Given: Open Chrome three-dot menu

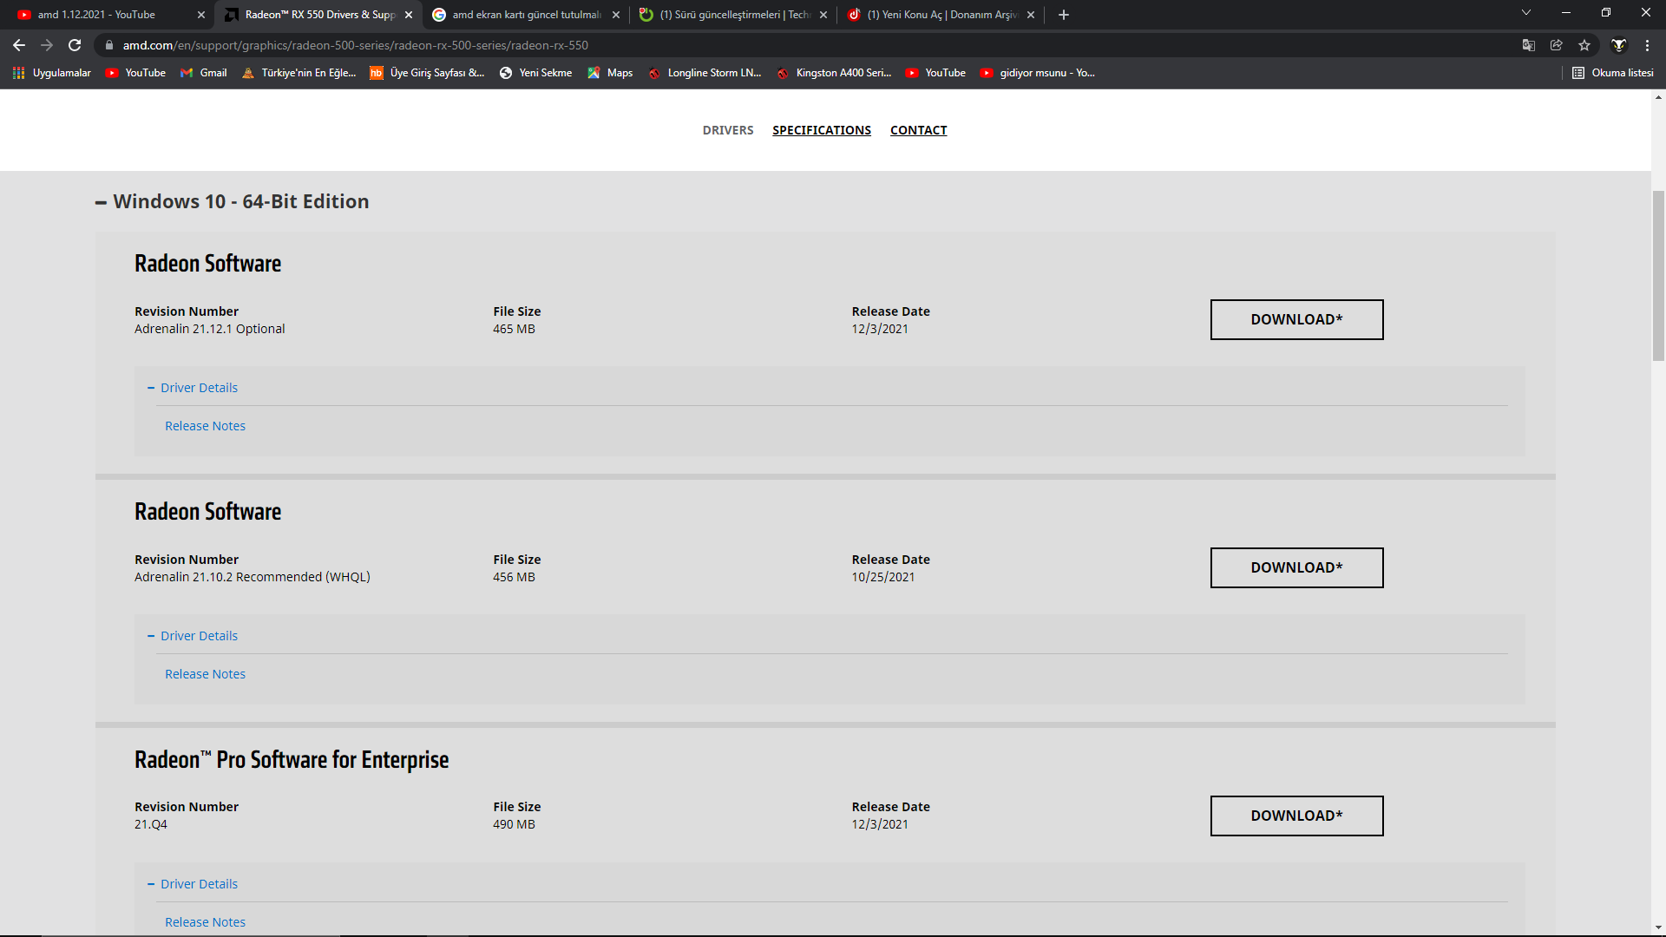Looking at the screenshot, I should [1647, 45].
